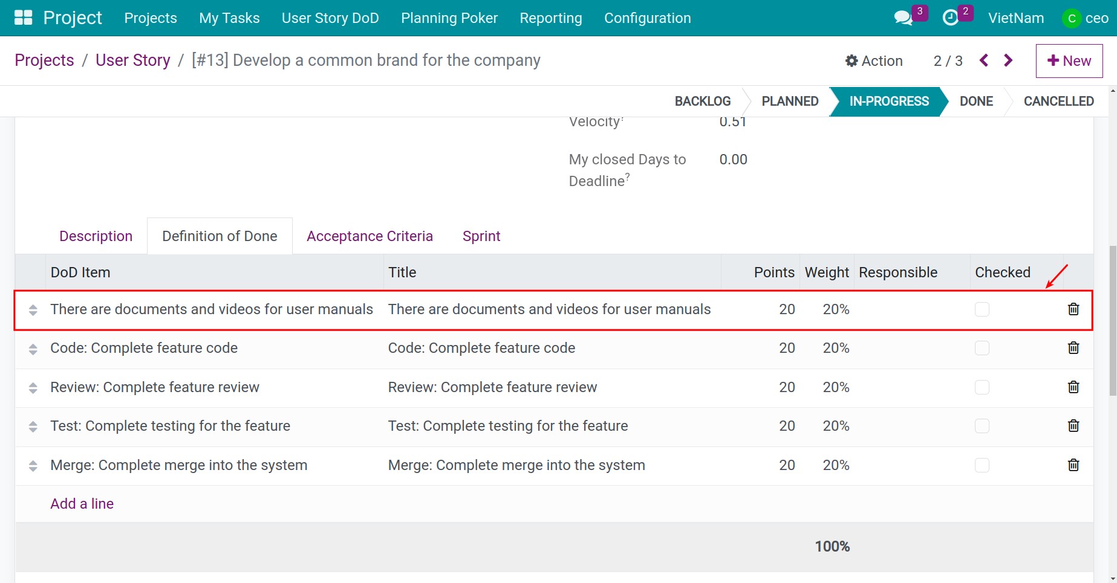Screen dimensions: 1117x583
Task: Open User Story DoD menu
Action: 330,18
